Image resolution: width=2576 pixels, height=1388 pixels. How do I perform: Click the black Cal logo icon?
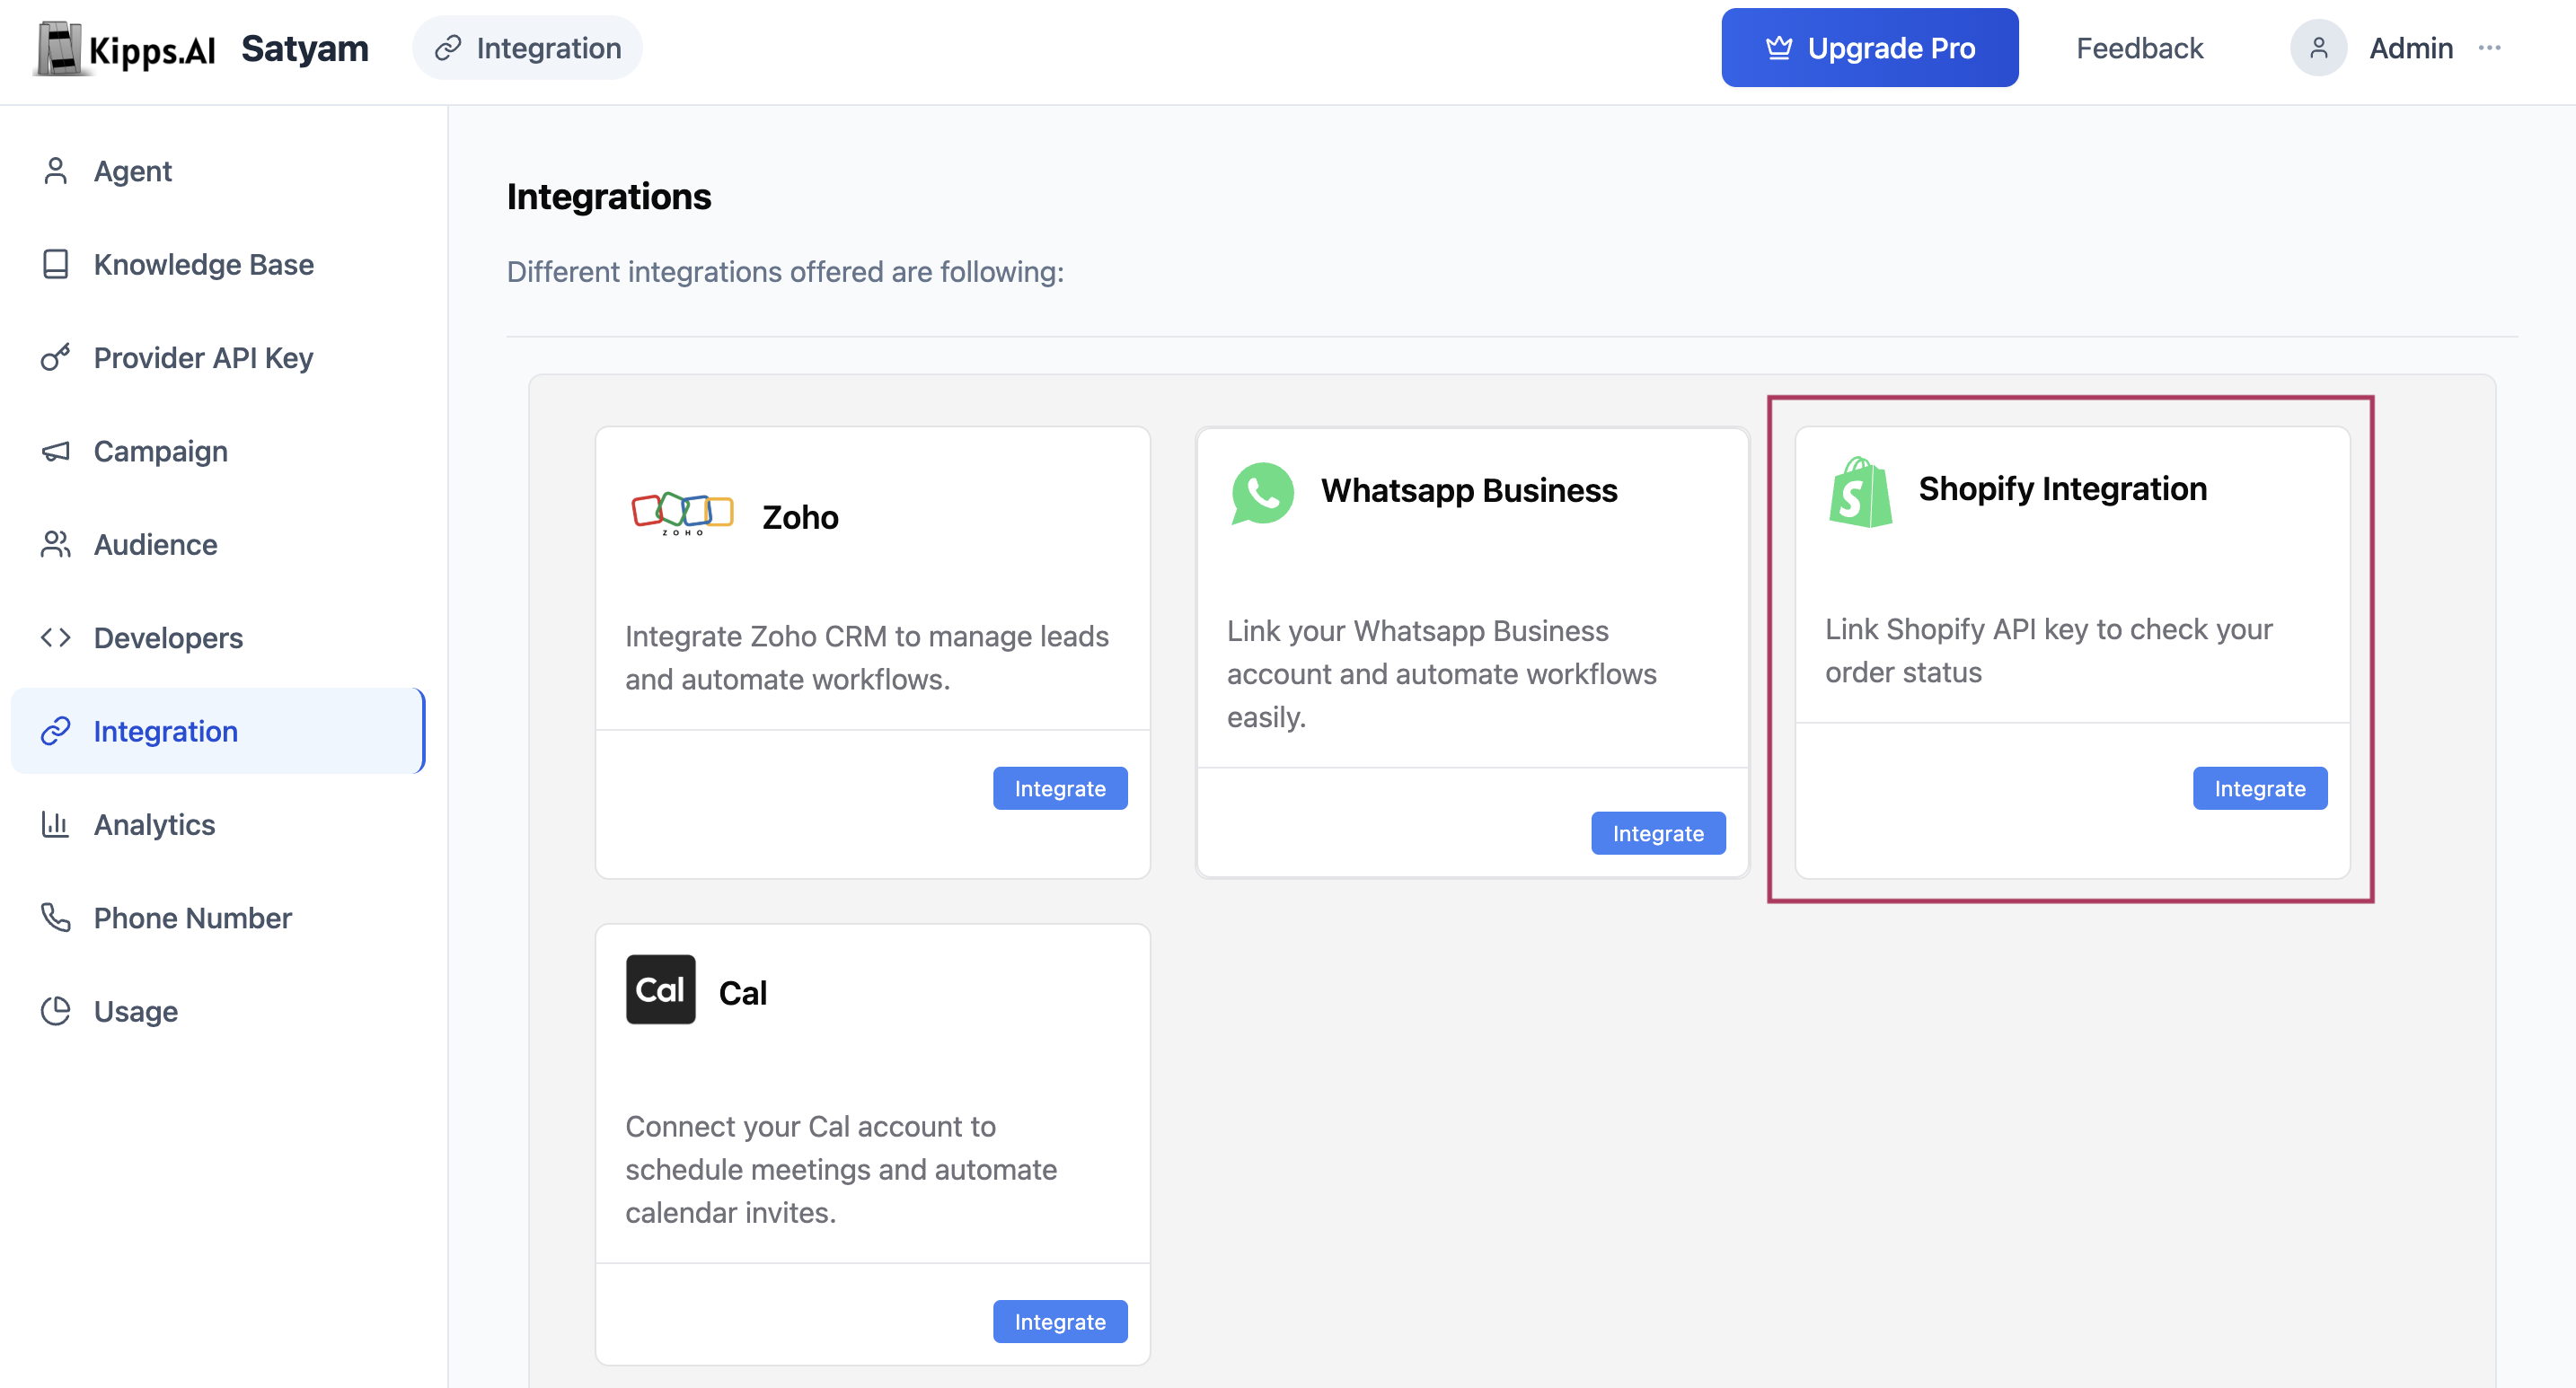pyautogui.click(x=661, y=989)
